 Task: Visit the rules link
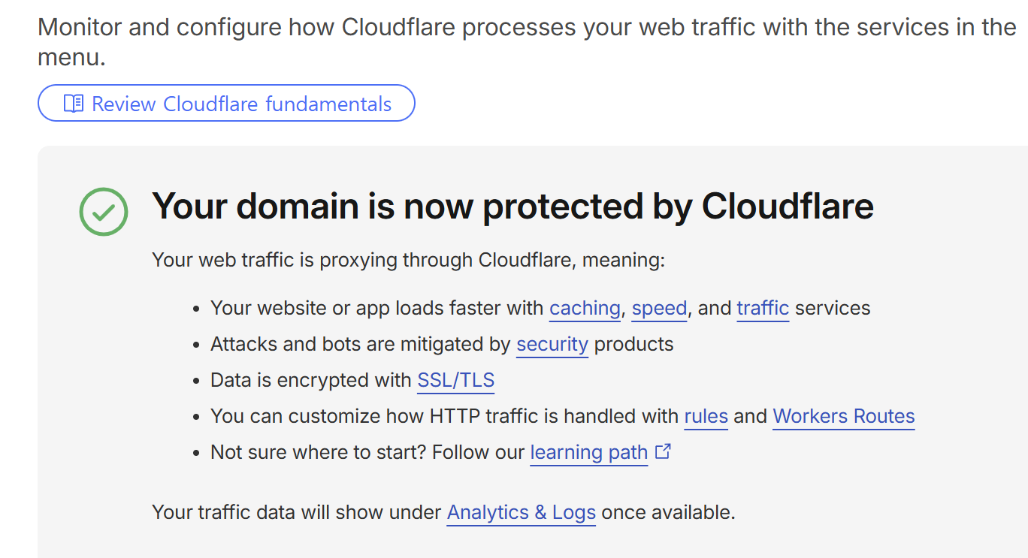(706, 416)
